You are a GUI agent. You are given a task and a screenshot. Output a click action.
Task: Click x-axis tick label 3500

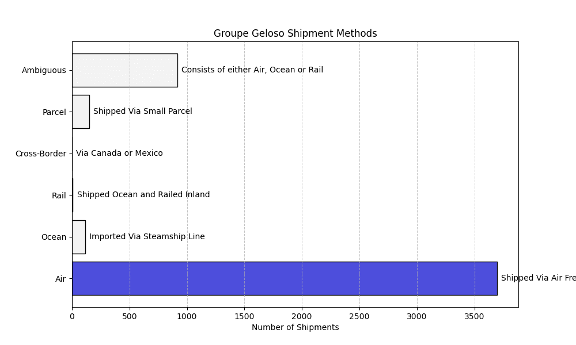coord(475,316)
